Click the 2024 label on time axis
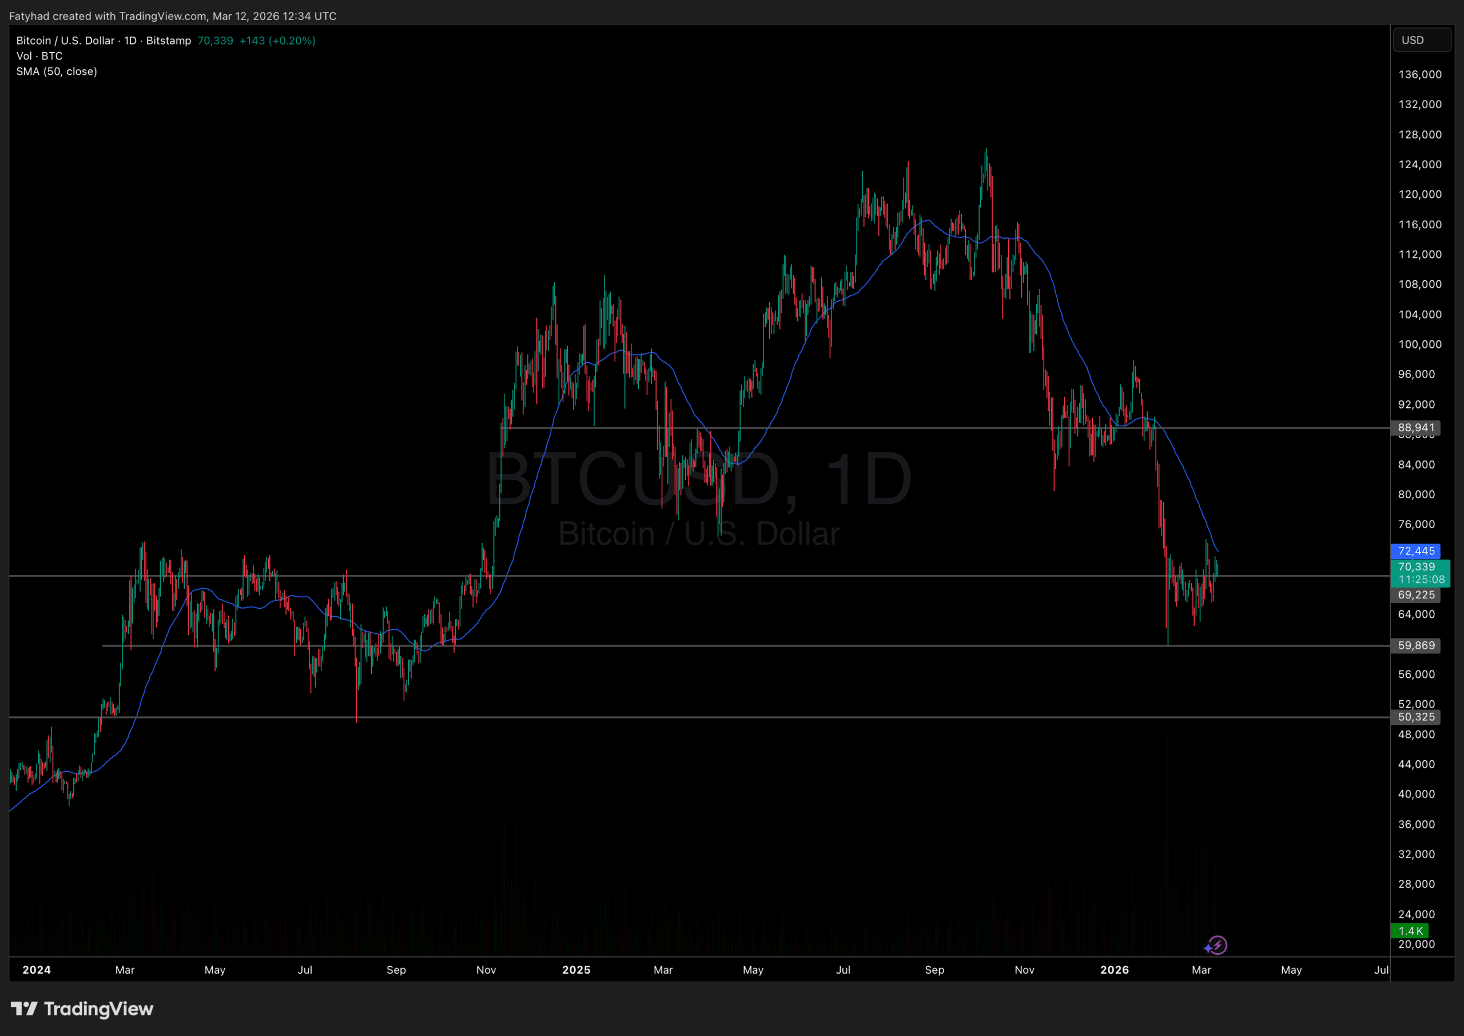Viewport: 1464px width, 1036px height. [x=37, y=970]
